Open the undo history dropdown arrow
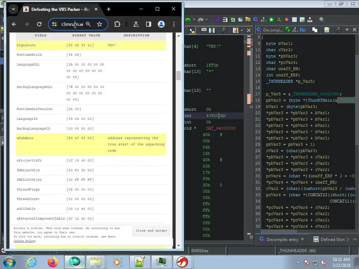Viewport: 359px width, 269px height. point(194,20)
